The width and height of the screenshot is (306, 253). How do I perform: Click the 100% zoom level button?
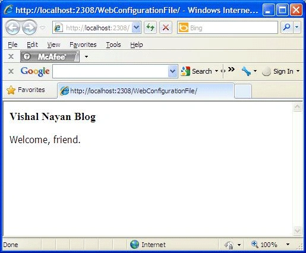pos(264,245)
